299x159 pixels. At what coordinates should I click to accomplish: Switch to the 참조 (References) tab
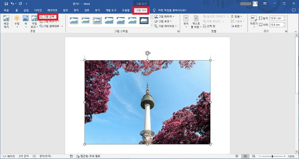click(x=66, y=10)
